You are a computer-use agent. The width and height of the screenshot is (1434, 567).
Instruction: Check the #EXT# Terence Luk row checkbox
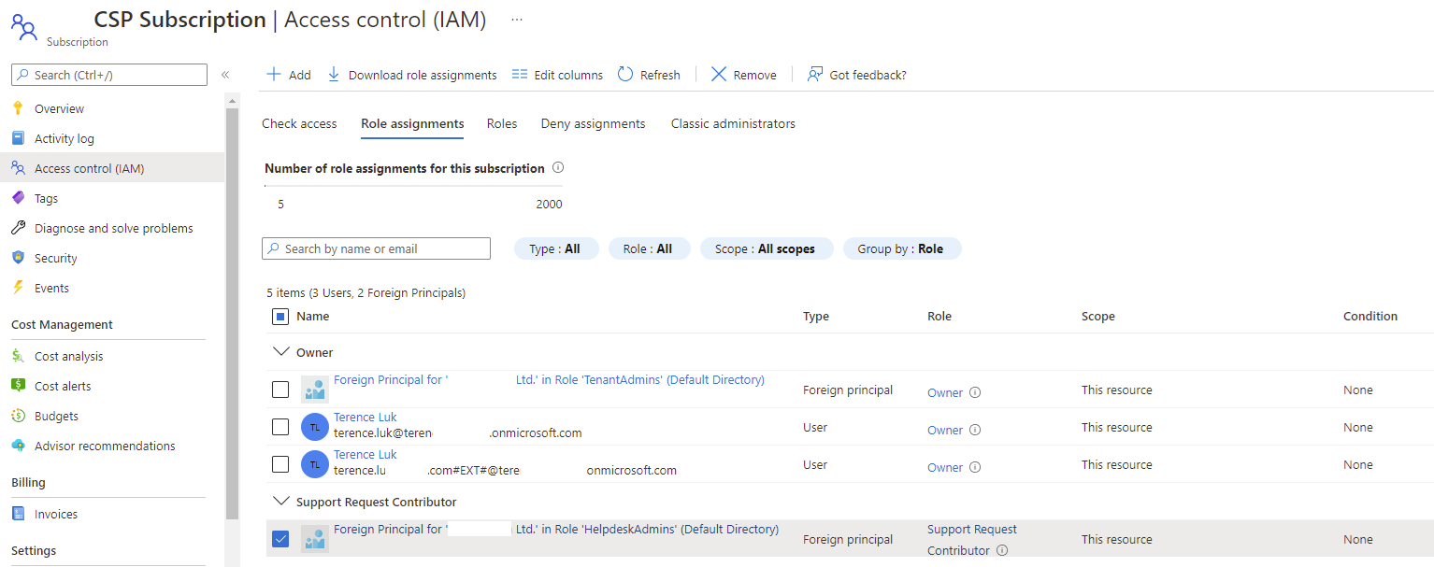coord(280,464)
